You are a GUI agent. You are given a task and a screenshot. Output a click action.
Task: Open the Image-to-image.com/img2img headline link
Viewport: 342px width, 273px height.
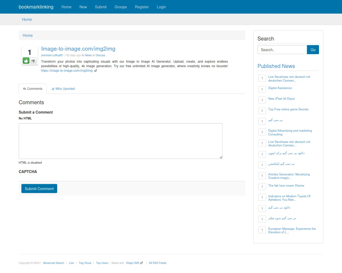click(x=78, y=49)
